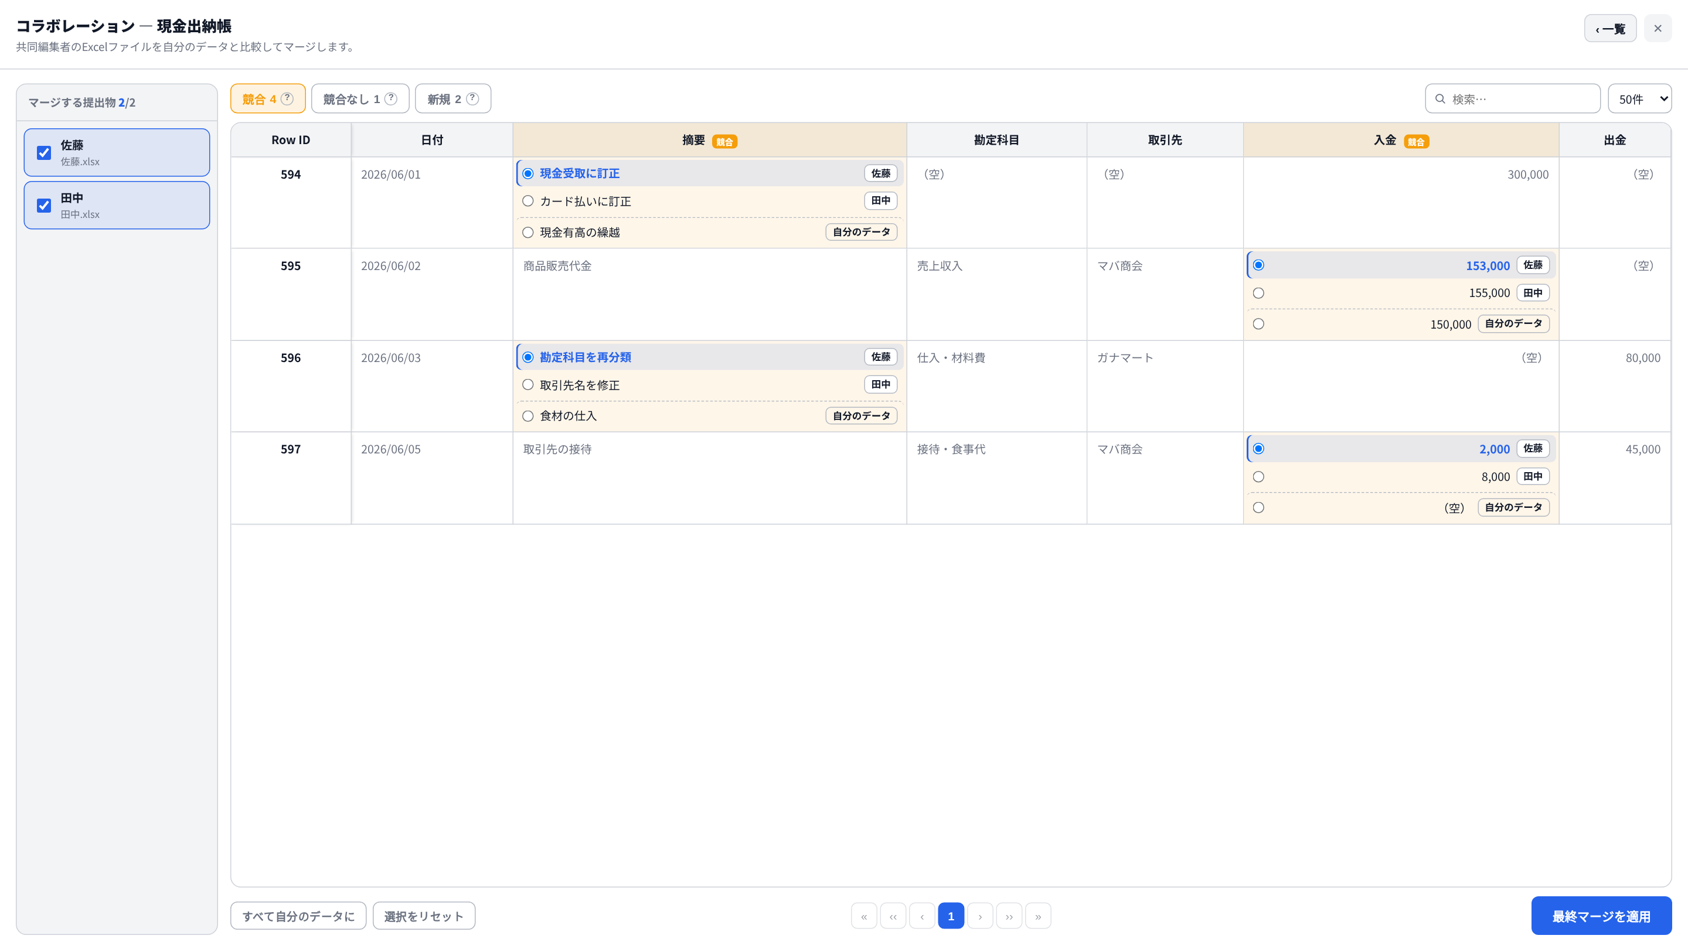
Task: Go to next page single arrow
Action: tap(981, 916)
